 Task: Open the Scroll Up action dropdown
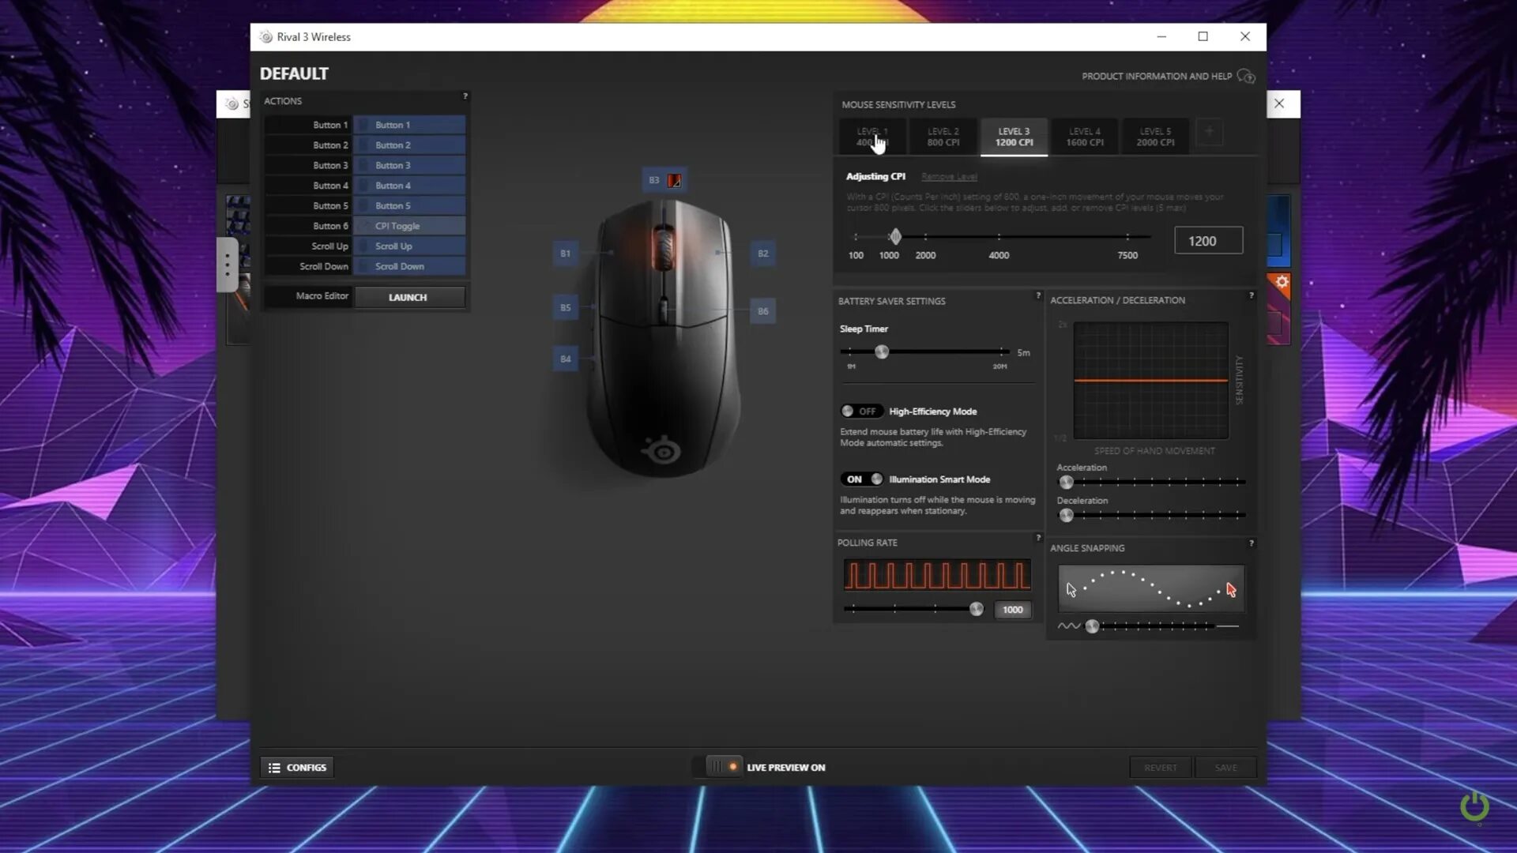click(409, 246)
